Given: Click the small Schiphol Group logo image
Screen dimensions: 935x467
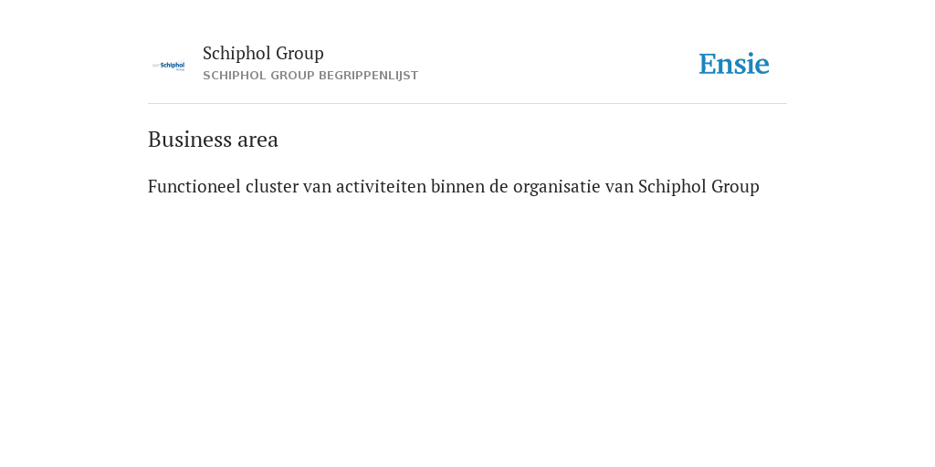Looking at the screenshot, I should 168,66.
